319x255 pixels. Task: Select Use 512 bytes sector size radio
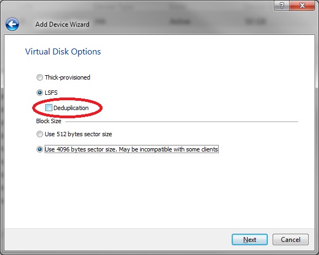(x=40, y=134)
